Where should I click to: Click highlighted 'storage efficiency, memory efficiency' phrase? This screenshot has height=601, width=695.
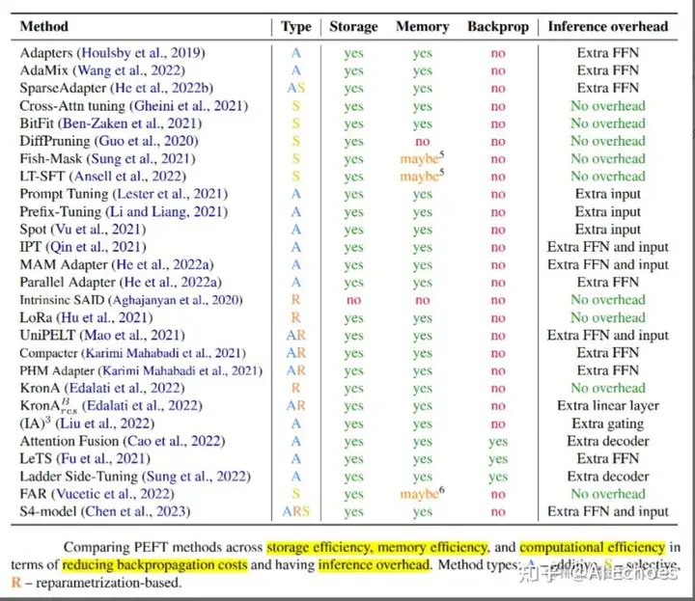pyautogui.click(x=377, y=547)
